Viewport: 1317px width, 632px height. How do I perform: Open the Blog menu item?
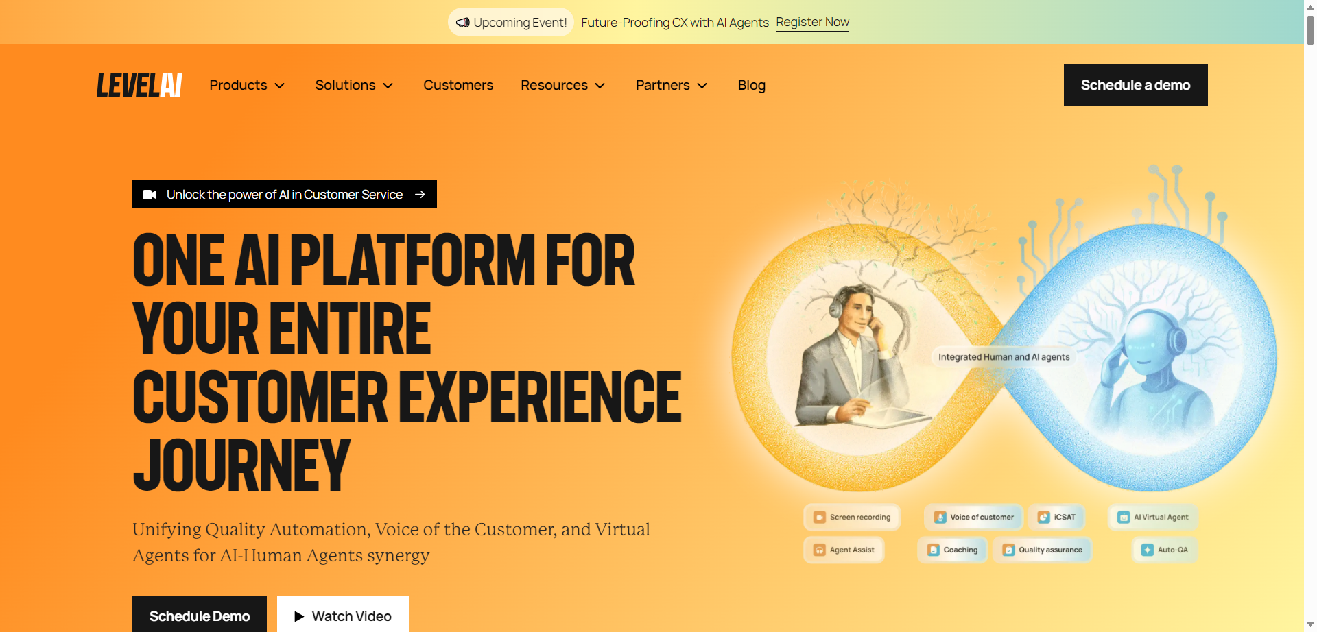click(752, 85)
